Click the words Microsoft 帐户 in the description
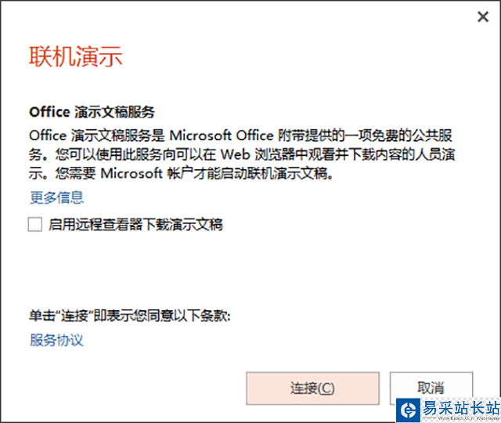The width and height of the screenshot is (501, 423). (138, 175)
